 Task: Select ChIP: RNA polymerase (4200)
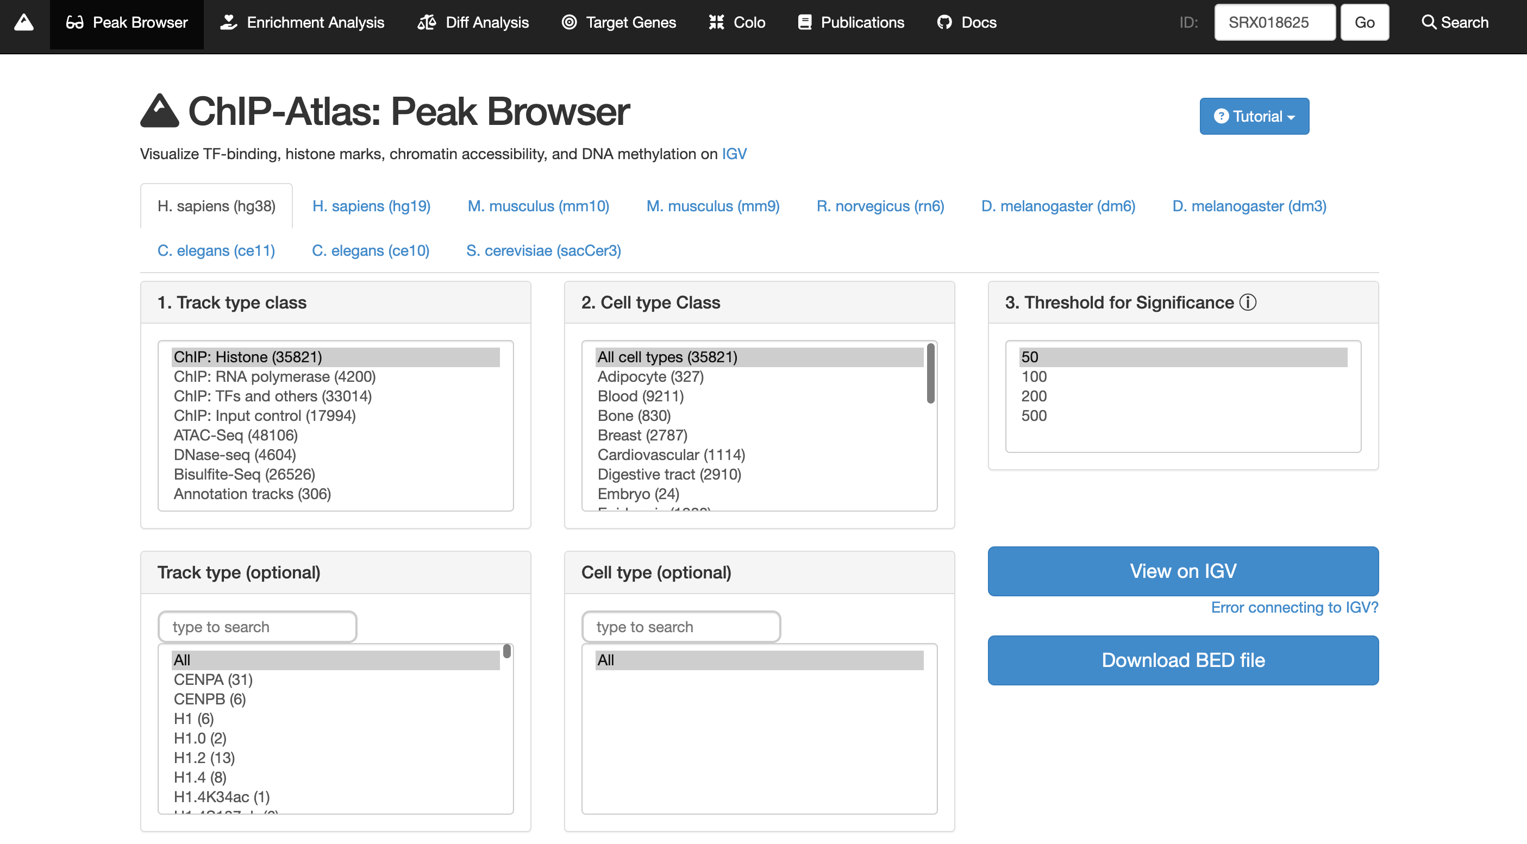[335, 377]
